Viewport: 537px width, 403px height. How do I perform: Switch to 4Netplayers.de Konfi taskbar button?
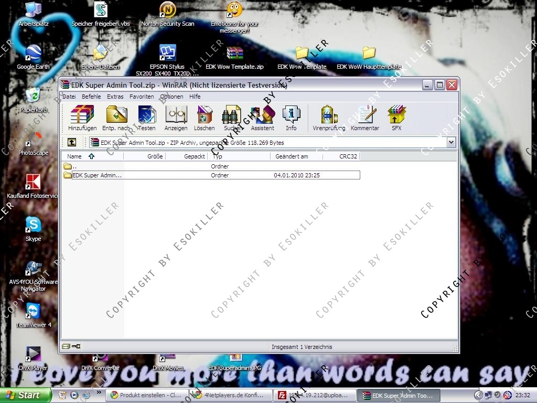pyautogui.click(x=231, y=396)
